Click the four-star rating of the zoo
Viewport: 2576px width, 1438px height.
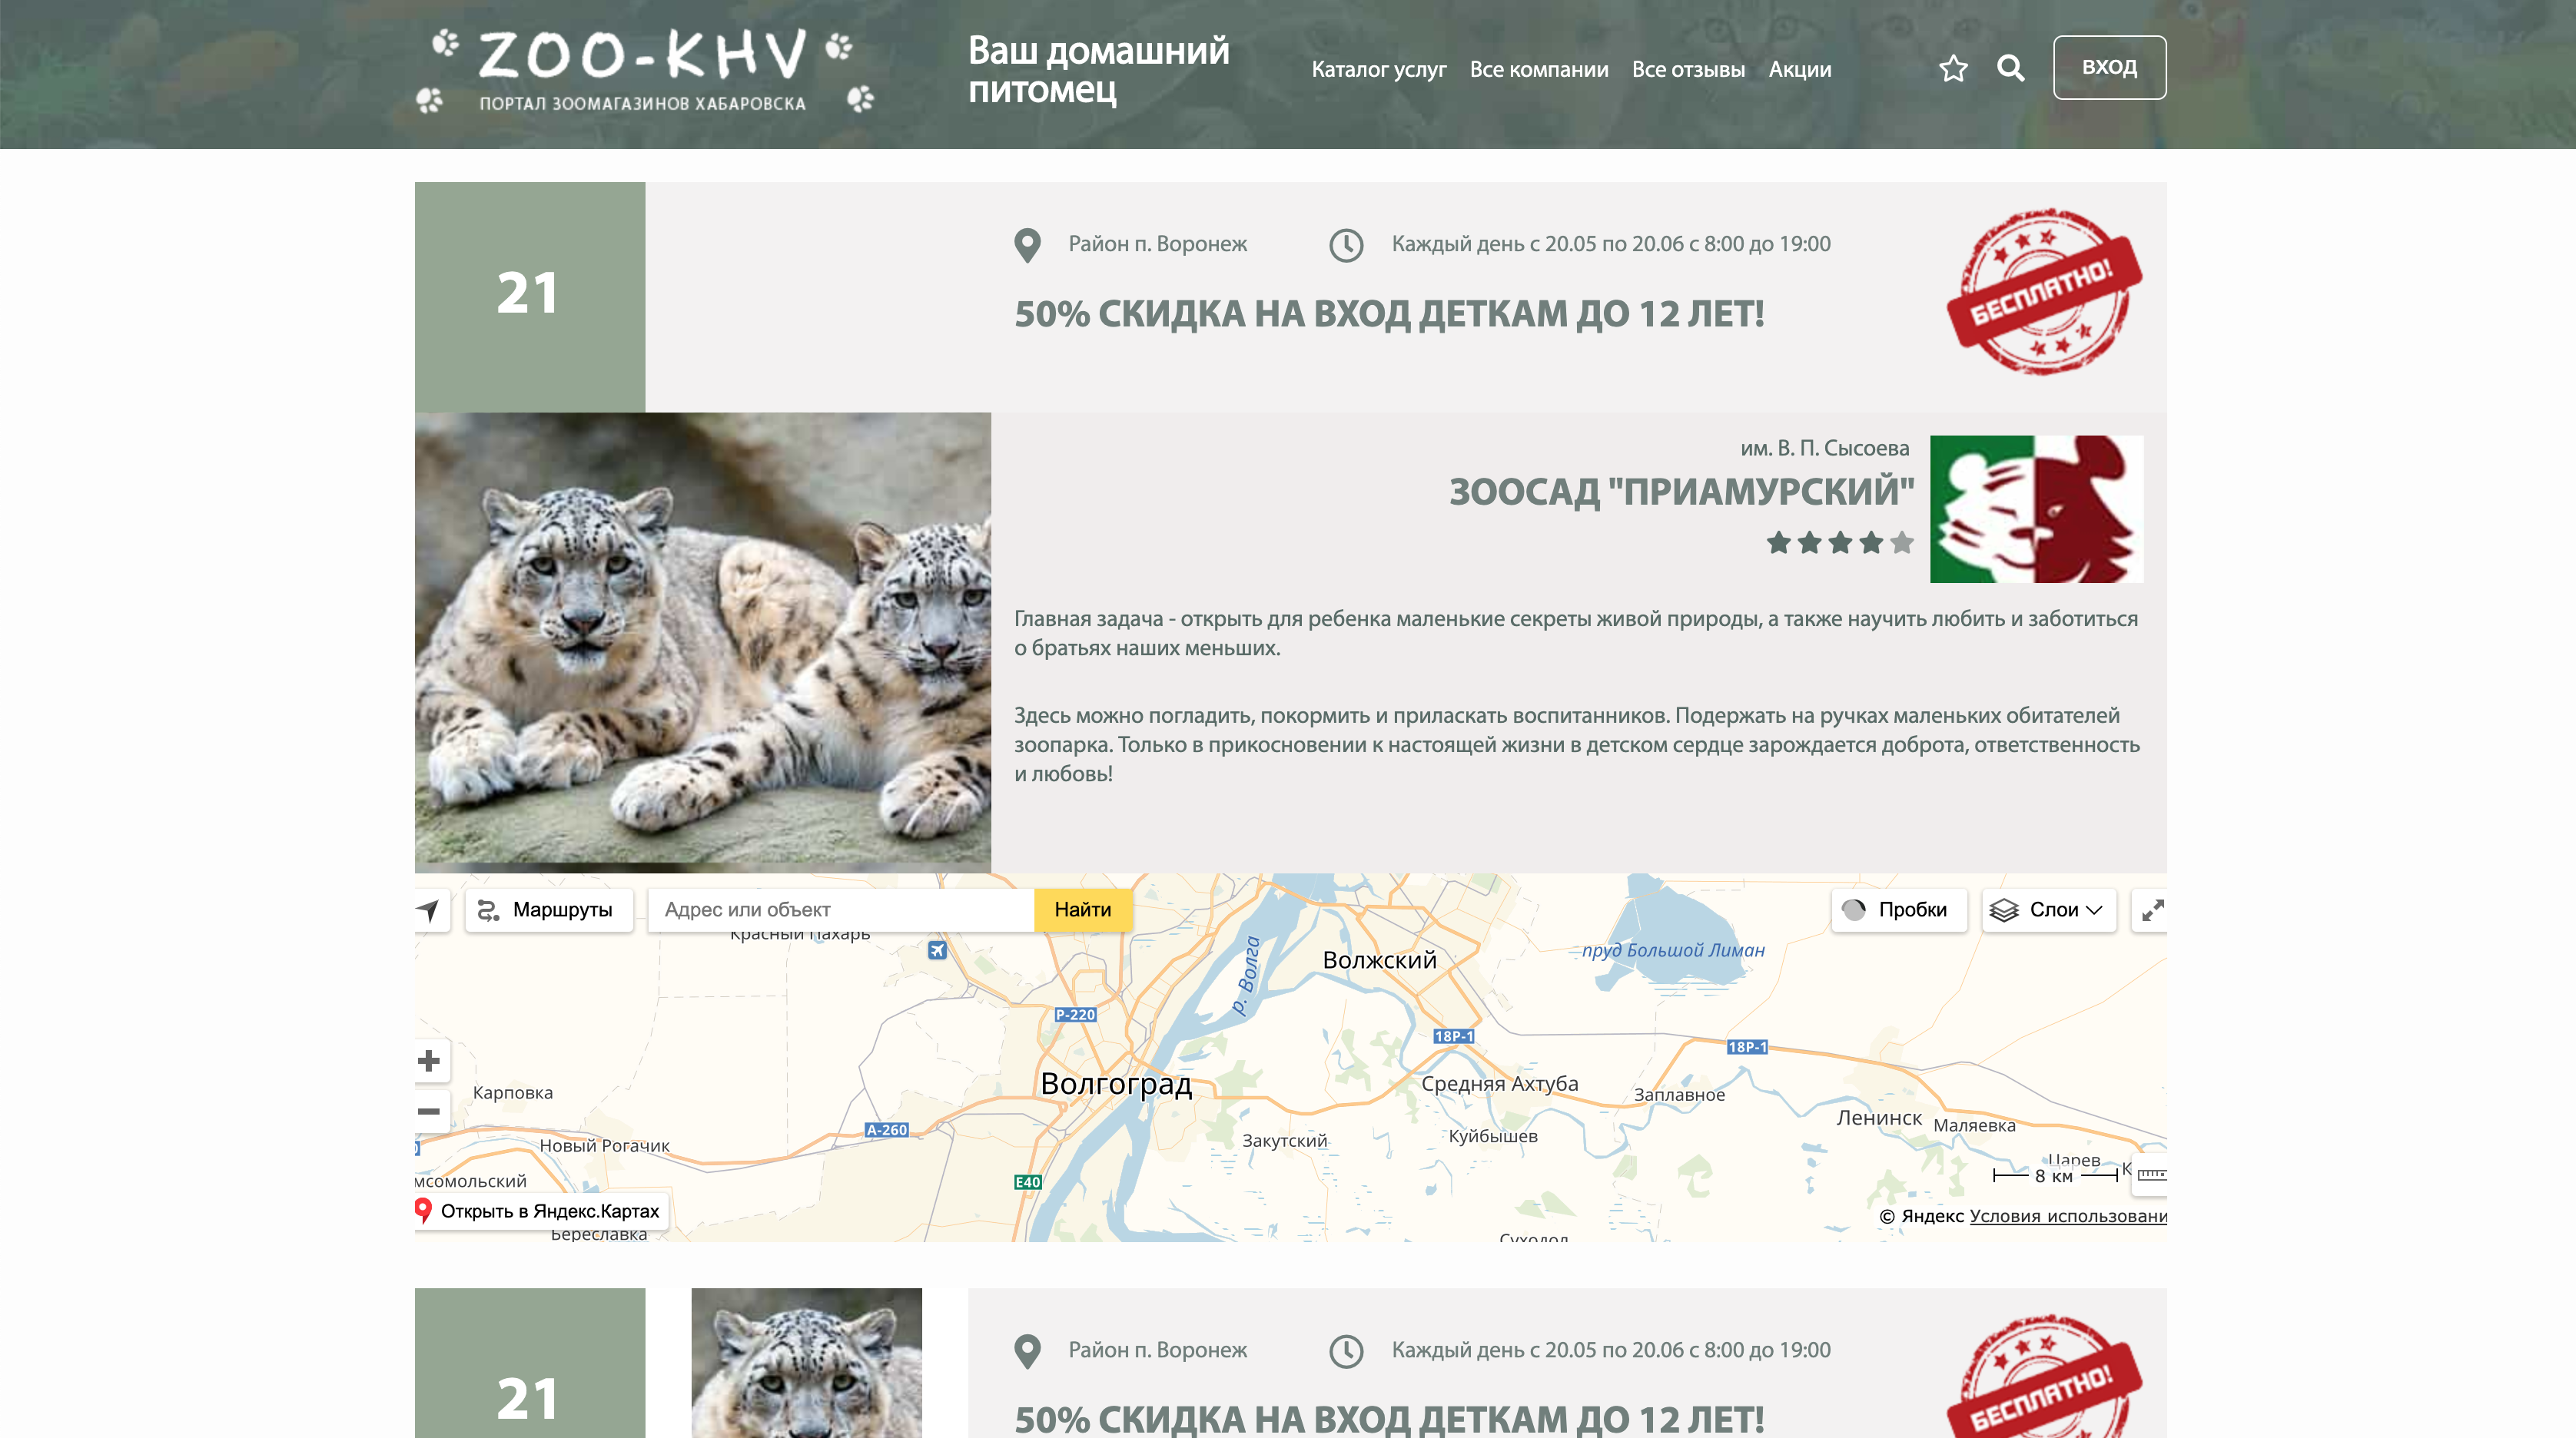1839,542
